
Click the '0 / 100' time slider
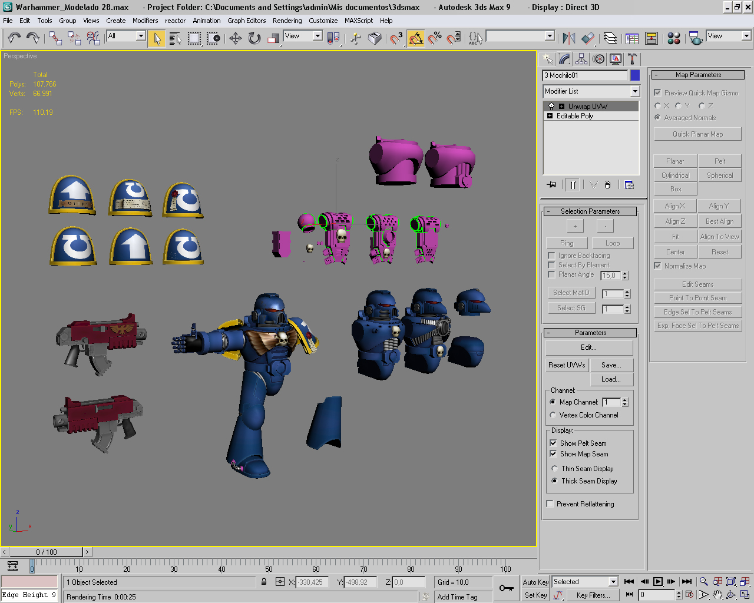coord(47,552)
